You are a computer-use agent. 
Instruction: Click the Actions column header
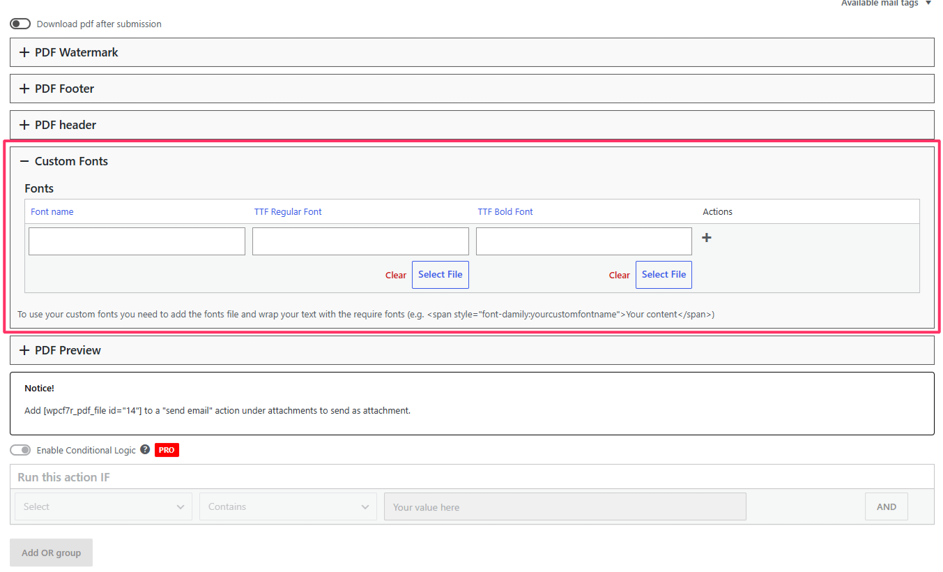pos(718,212)
